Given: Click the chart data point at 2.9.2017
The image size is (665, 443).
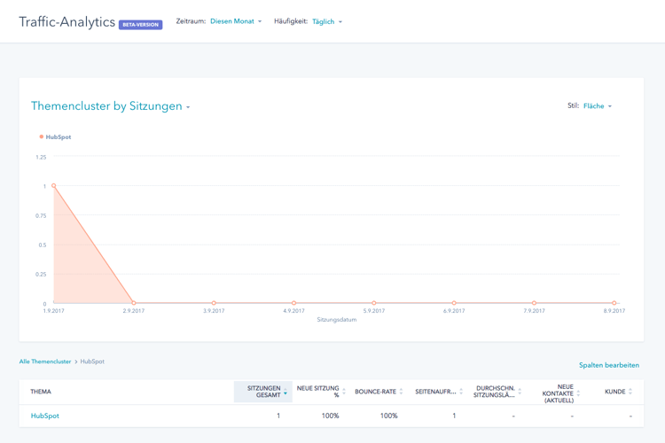Looking at the screenshot, I should point(134,303).
